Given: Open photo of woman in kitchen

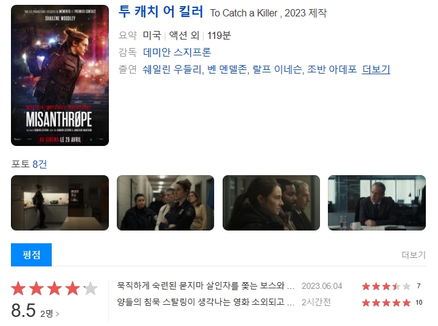Looking at the screenshot, I should coord(60,203).
